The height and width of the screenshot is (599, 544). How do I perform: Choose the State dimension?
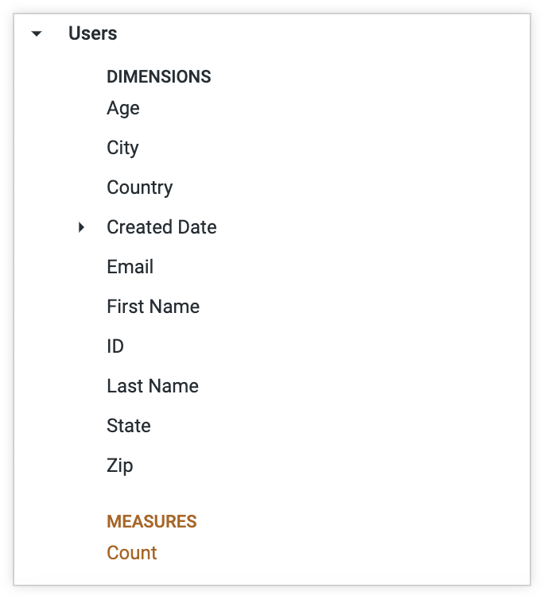128,426
